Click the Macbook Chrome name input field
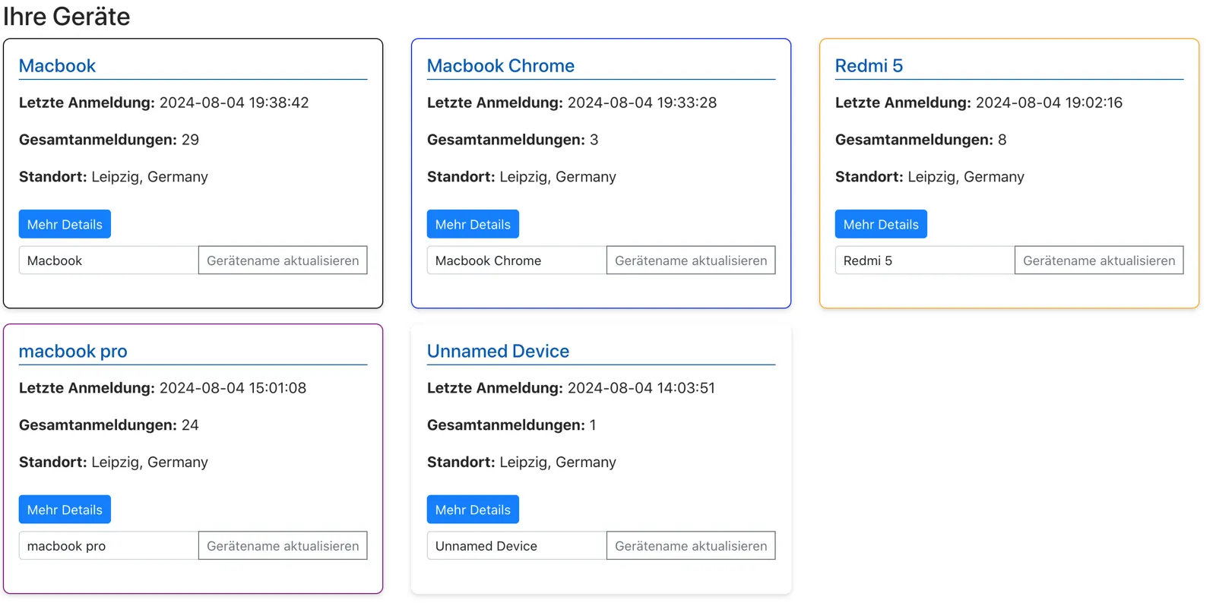 click(x=517, y=260)
